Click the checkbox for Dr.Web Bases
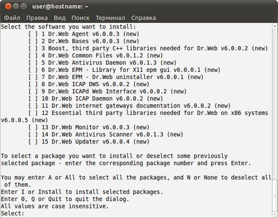This screenshot has width=278, height=218. (33, 41)
